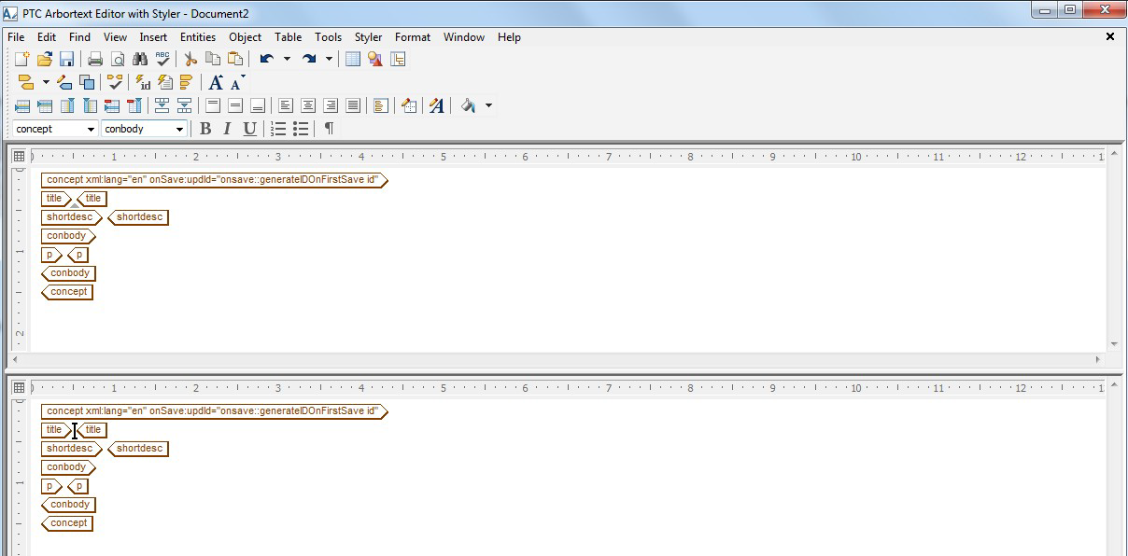Click the conbody start tag in upper pane

click(68, 236)
